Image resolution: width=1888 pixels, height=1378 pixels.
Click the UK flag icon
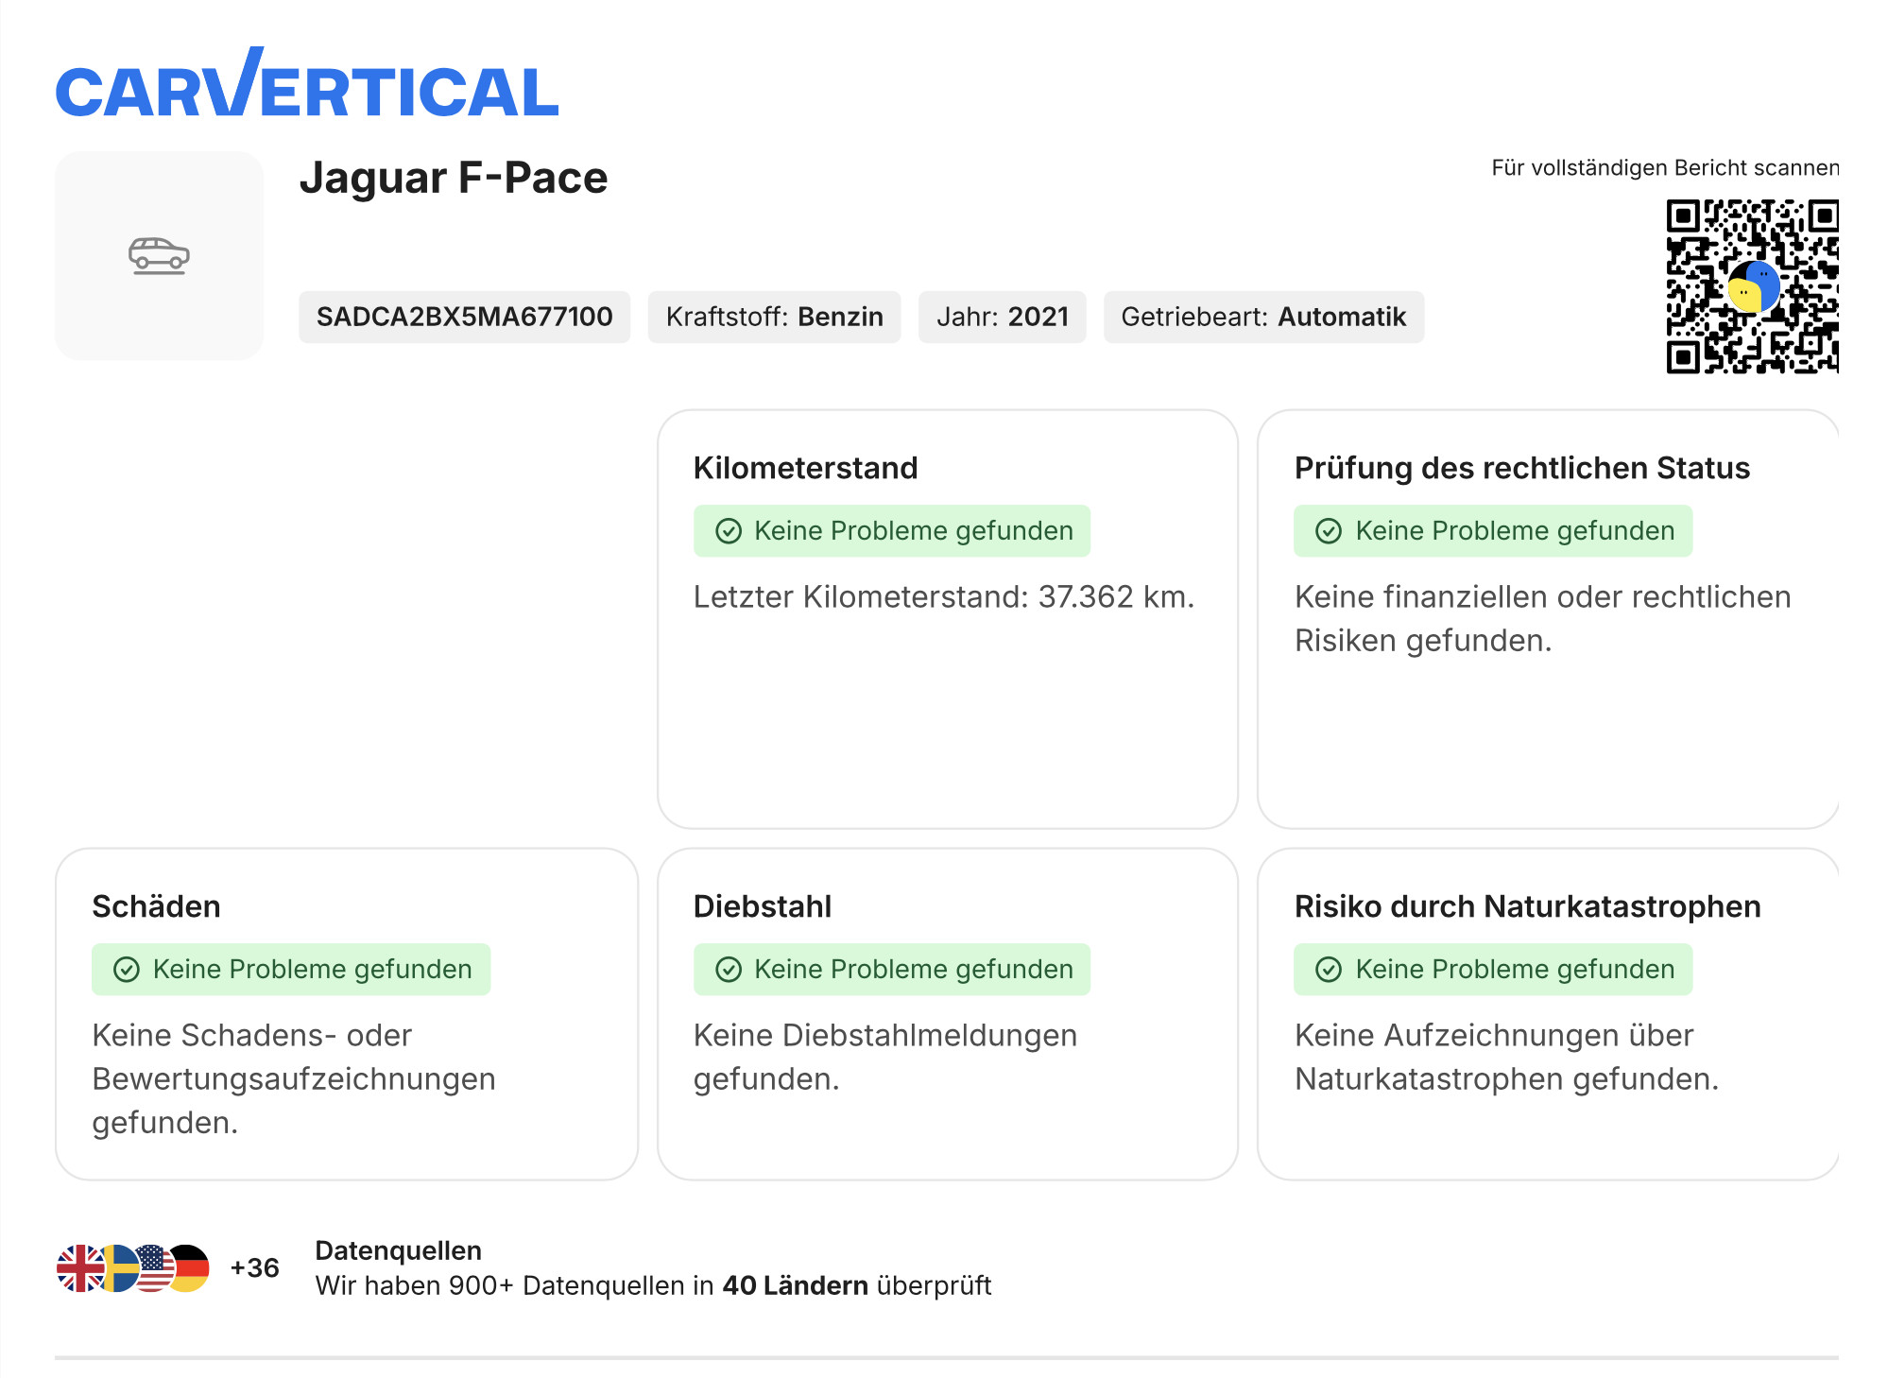tap(79, 1268)
